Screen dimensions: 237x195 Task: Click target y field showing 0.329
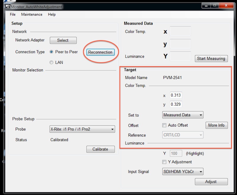176,104
